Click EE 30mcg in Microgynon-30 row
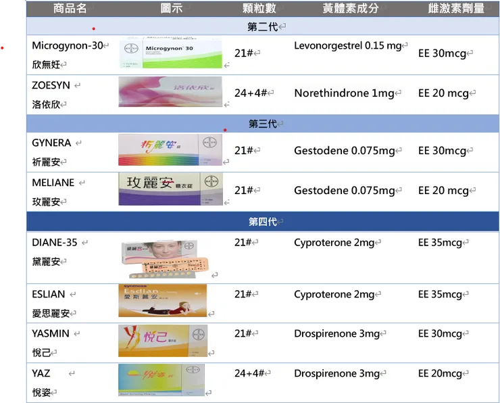Viewport: 500px width, 403px height. (x=443, y=53)
